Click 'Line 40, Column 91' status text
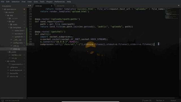 click(x=12, y=101)
